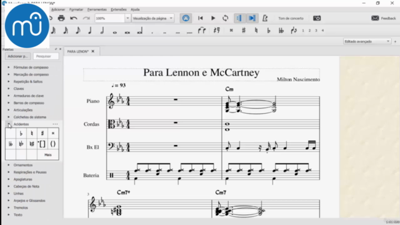The image size is (400, 225).
Task: Select the quarter note duration
Action: pyautogui.click(x=90, y=31)
